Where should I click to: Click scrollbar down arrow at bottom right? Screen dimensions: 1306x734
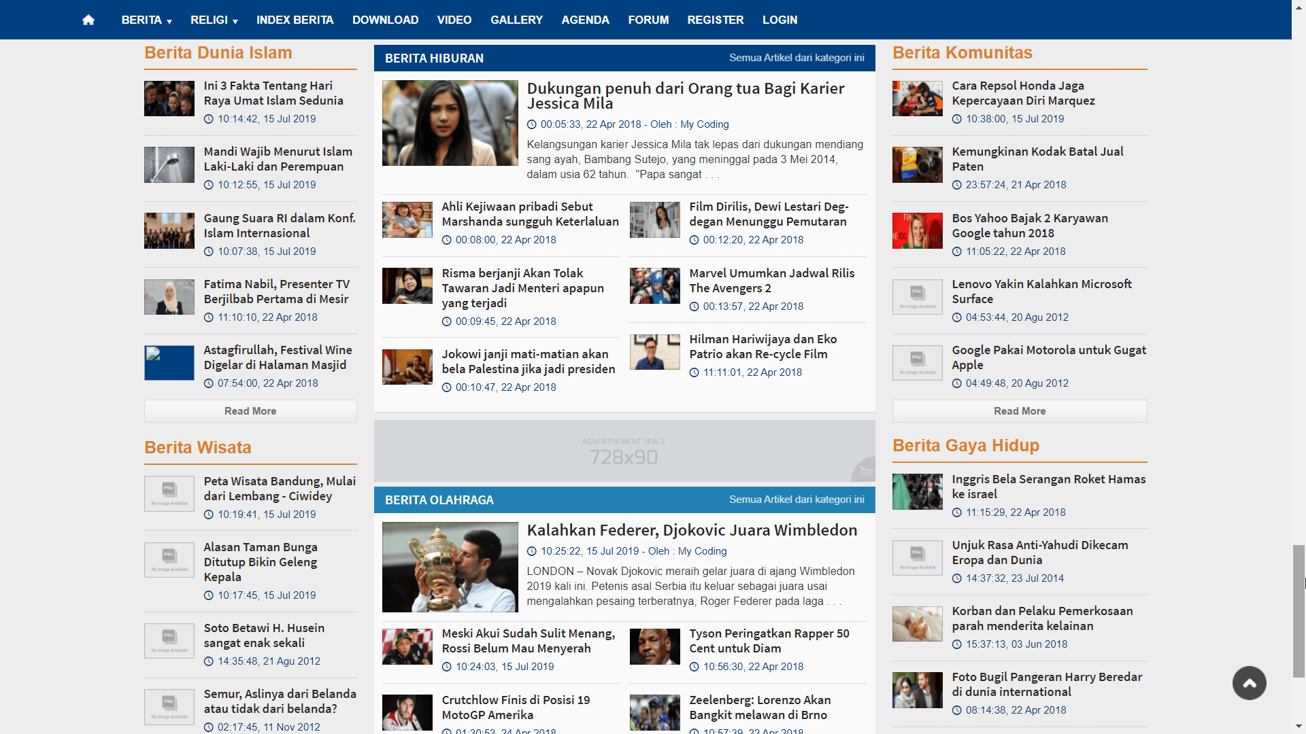[x=1299, y=727]
